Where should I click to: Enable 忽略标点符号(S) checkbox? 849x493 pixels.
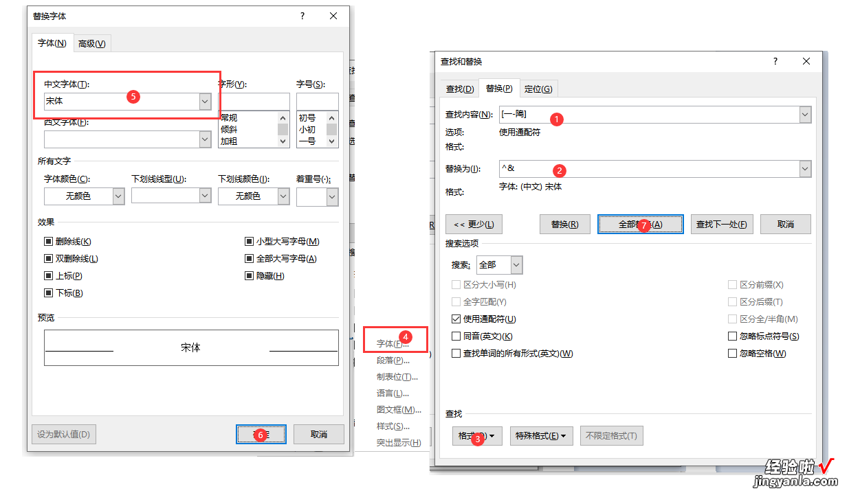pos(733,336)
